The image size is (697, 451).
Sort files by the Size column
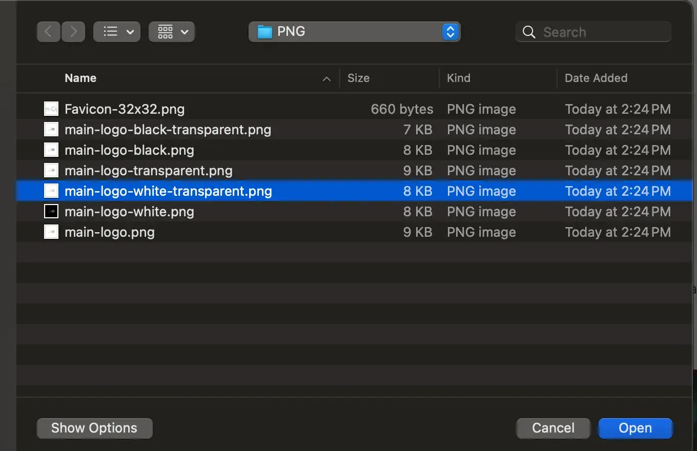pos(358,78)
